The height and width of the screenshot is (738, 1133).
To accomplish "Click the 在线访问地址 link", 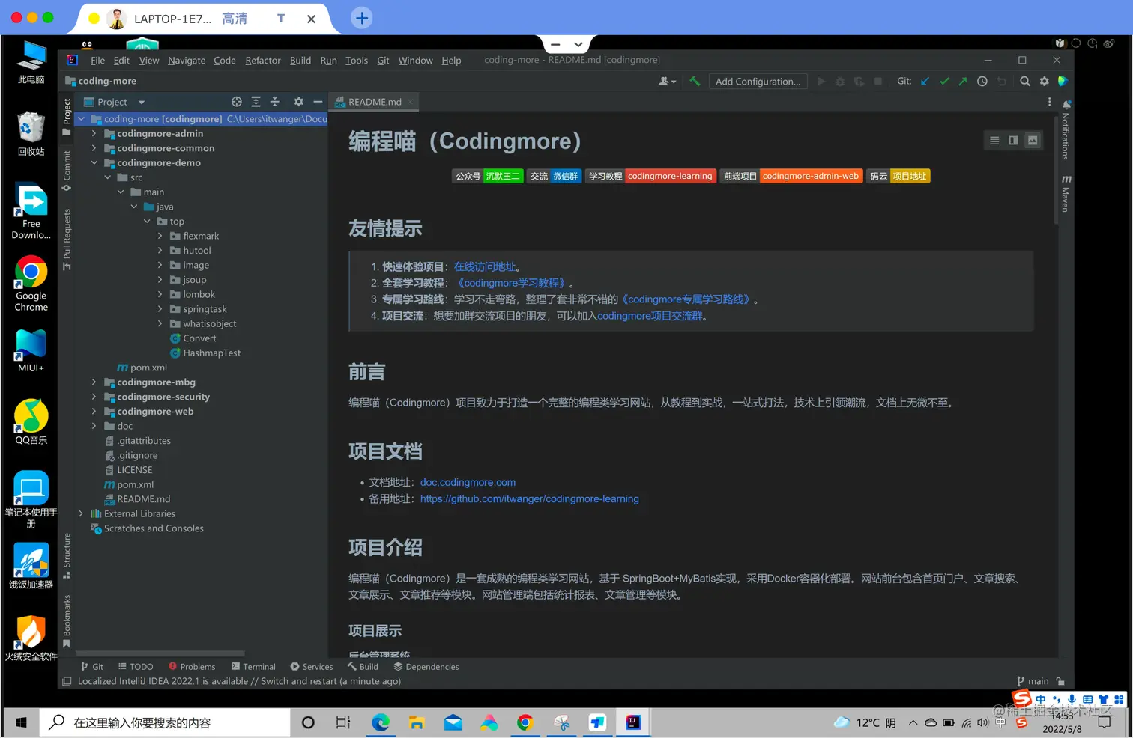I will pyautogui.click(x=485, y=267).
